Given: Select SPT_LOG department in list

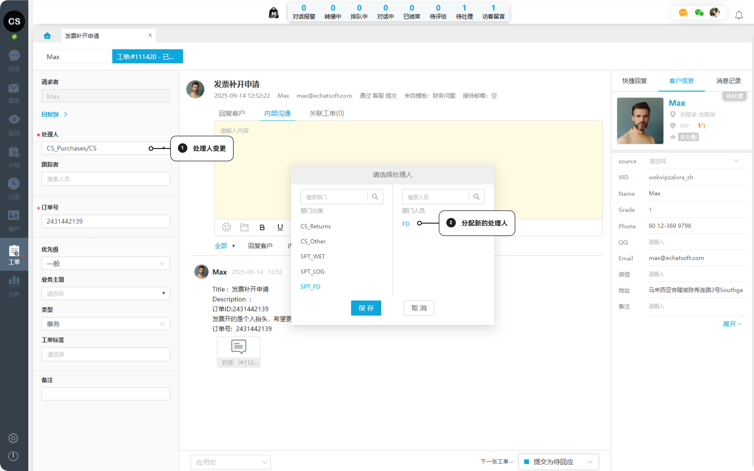Looking at the screenshot, I should point(312,272).
